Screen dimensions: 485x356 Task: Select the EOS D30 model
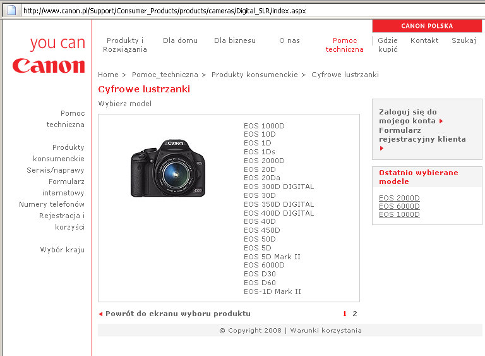260,274
